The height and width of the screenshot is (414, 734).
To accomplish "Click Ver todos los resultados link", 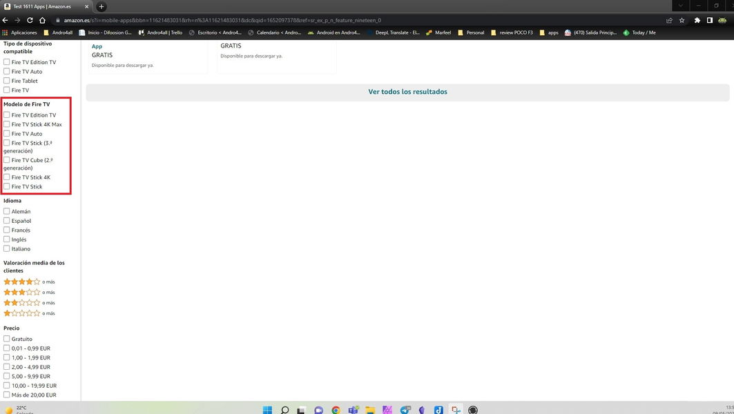I will [x=407, y=92].
